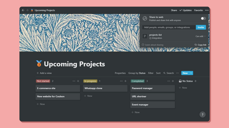The width and height of the screenshot is (229, 128).
Task: Open Group by Status options
Action: [137, 73]
